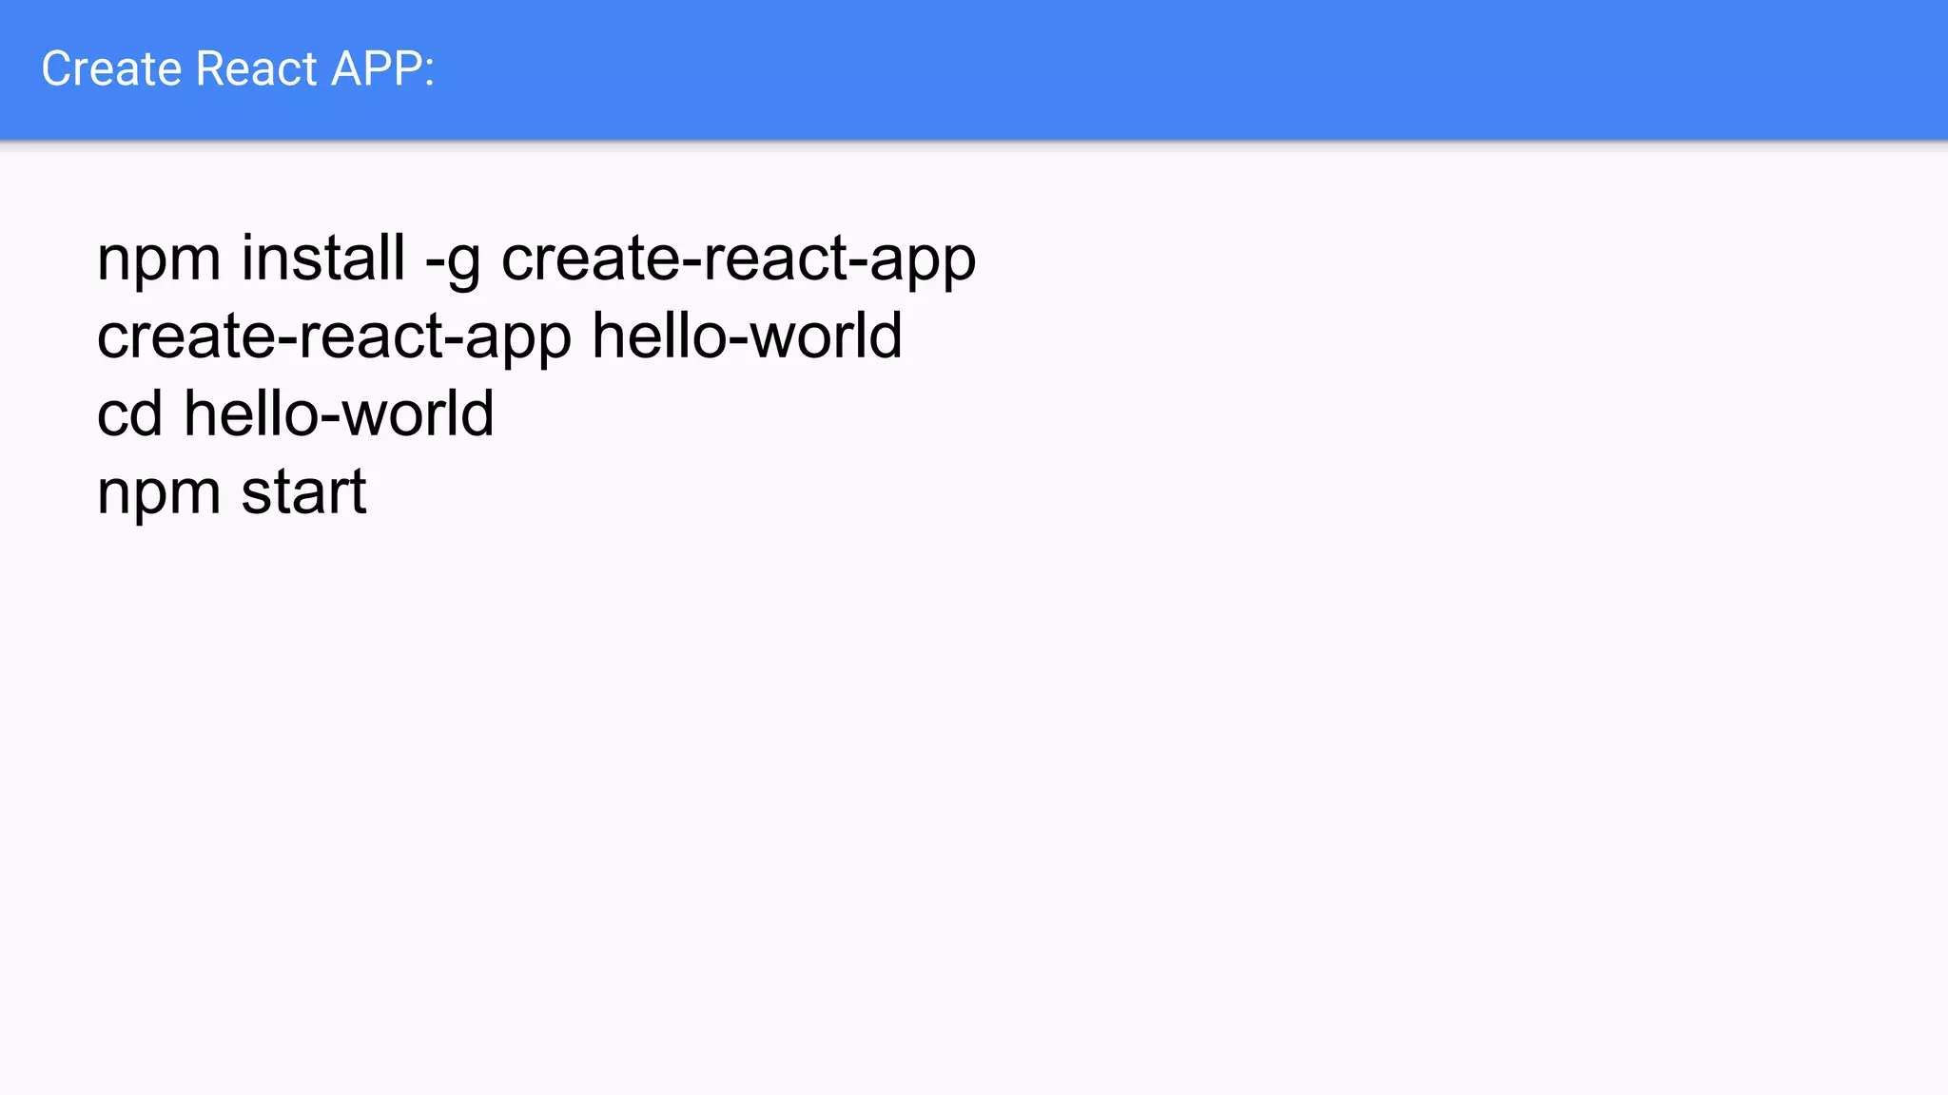Click 'APP:' in the blue header
Screen dimensions: 1948x1095
point(382,69)
